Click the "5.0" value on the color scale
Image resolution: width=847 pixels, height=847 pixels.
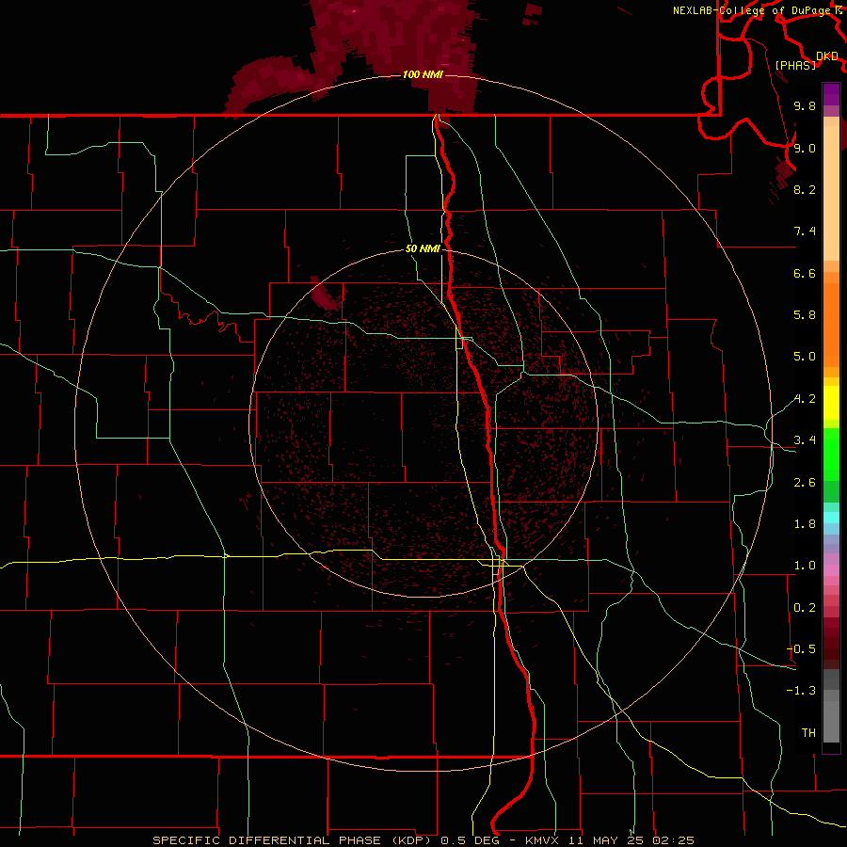tap(805, 357)
